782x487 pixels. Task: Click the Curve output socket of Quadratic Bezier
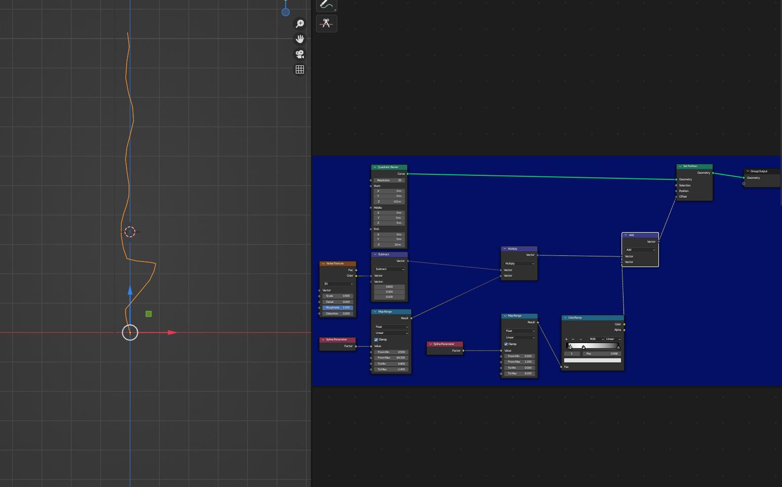(x=408, y=174)
